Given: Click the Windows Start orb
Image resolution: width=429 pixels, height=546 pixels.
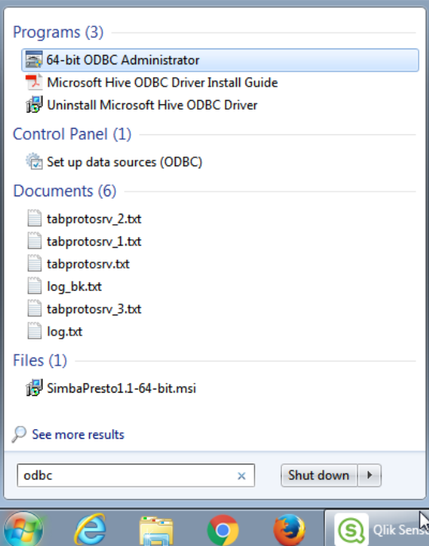Looking at the screenshot, I should pyautogui.click(x=24, y=529).
